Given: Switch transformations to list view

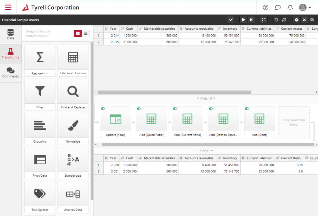Looking at the screenshot, I should [86, 33].
